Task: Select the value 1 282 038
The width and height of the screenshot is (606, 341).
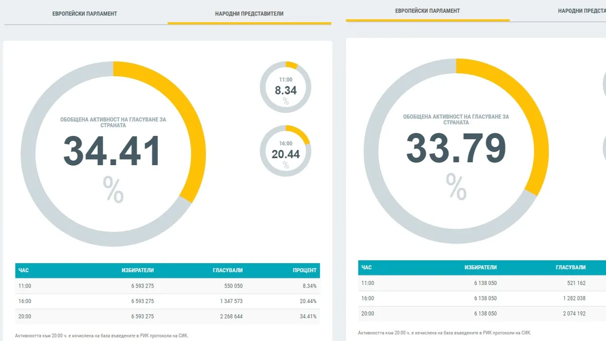Action: (573, 298)
